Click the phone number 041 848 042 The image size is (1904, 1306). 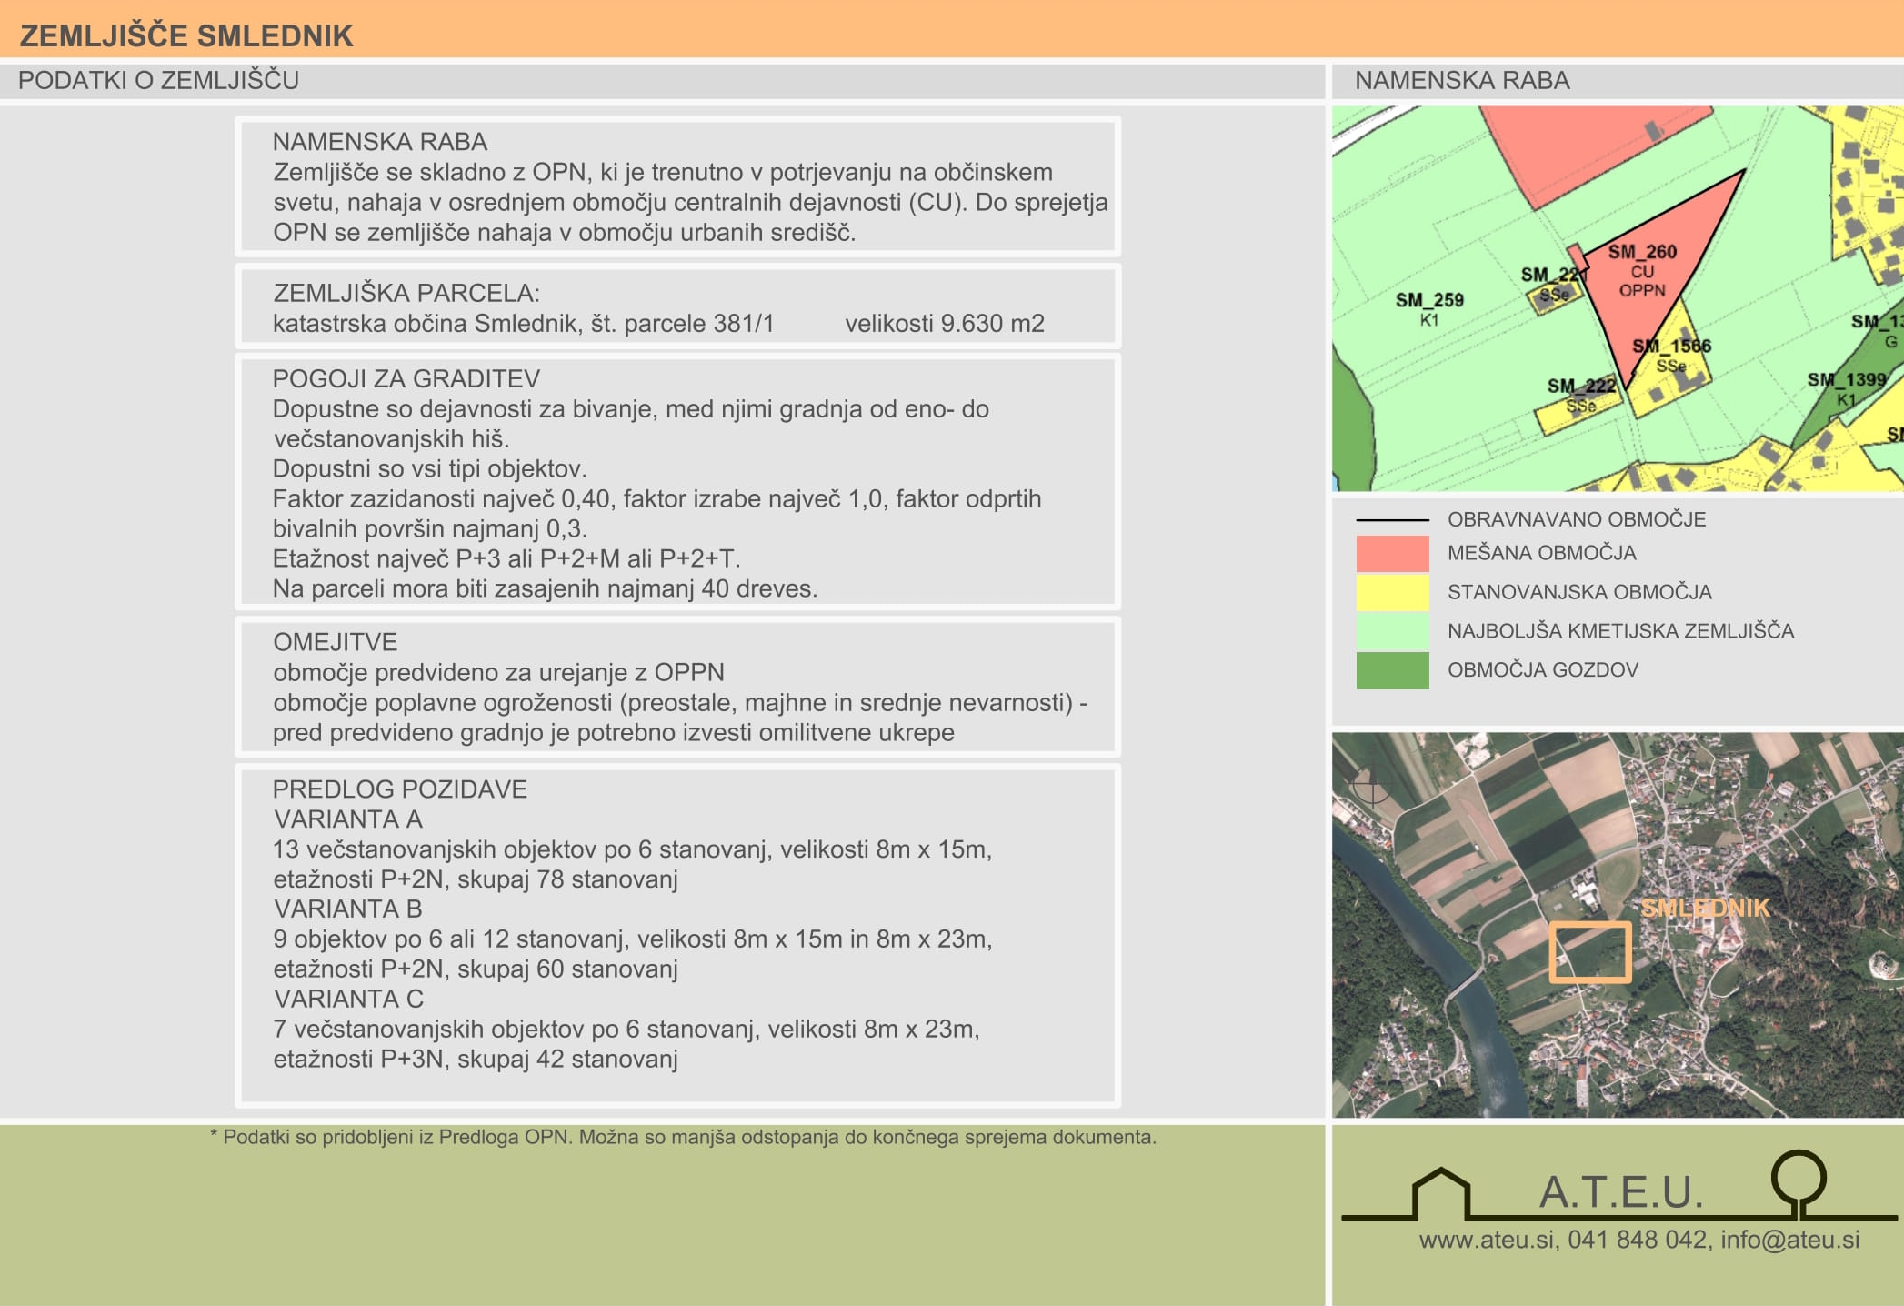click(1637, 1241)
